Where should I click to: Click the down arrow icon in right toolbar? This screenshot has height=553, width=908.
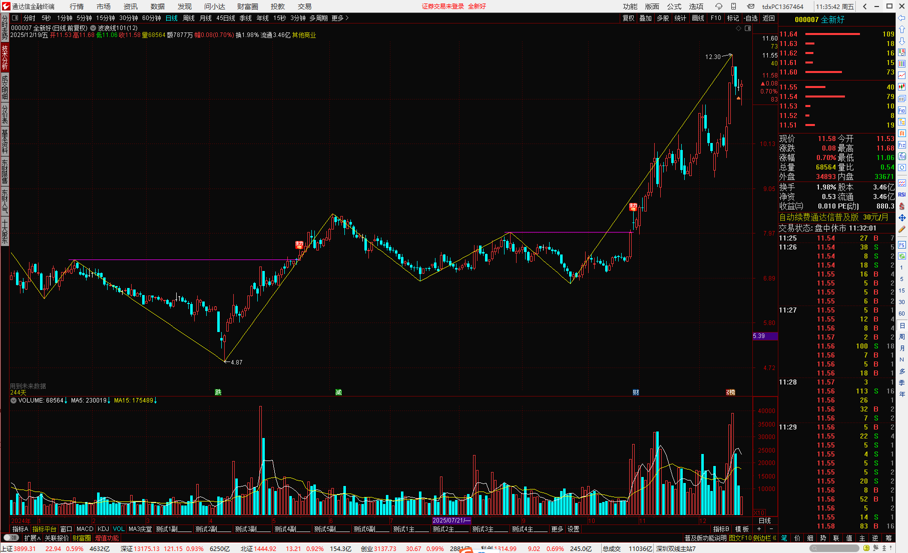click(x=902, y=41)
